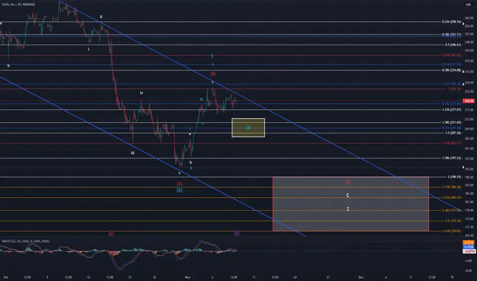
Task: Click the earnings E marker icon
Action: [x=112, y=233]
